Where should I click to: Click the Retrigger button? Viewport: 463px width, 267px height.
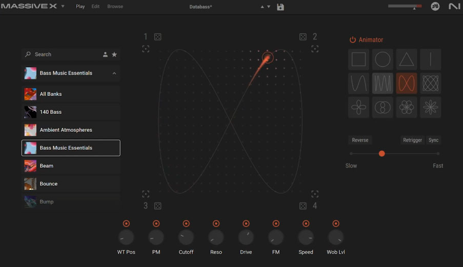coord(413,140)
